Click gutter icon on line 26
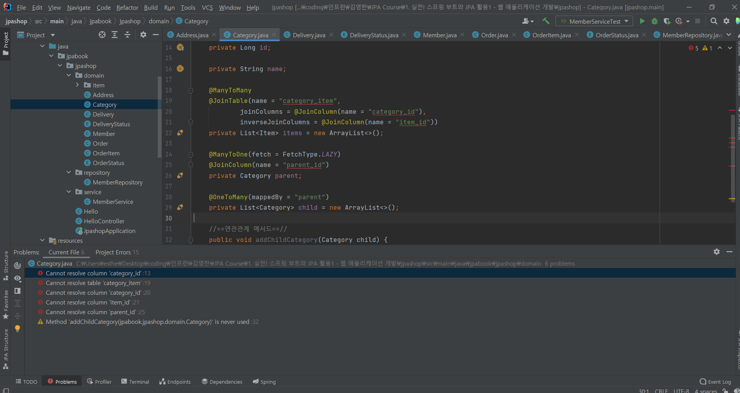 (x=180, y=176)
